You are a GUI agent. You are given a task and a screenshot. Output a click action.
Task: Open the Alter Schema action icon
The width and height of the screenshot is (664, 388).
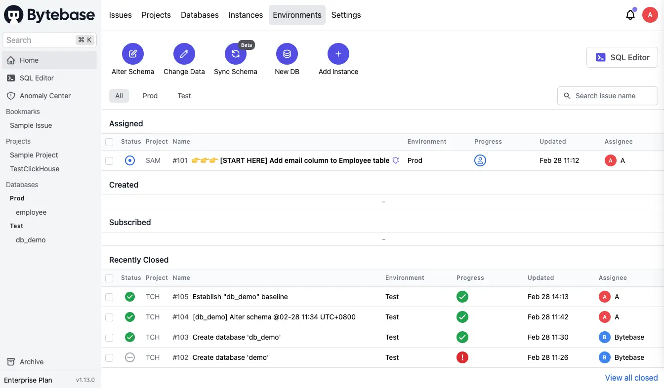coord(133,54)
